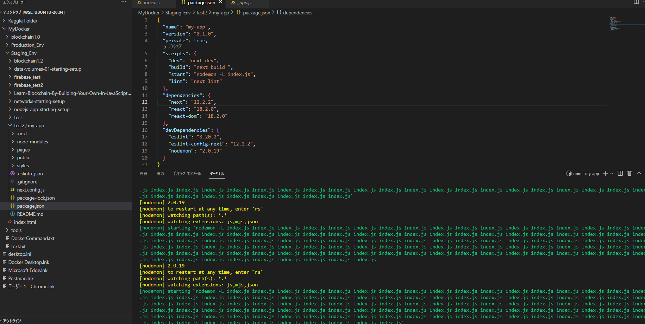Split the editor layout at top right

point(636,2)
